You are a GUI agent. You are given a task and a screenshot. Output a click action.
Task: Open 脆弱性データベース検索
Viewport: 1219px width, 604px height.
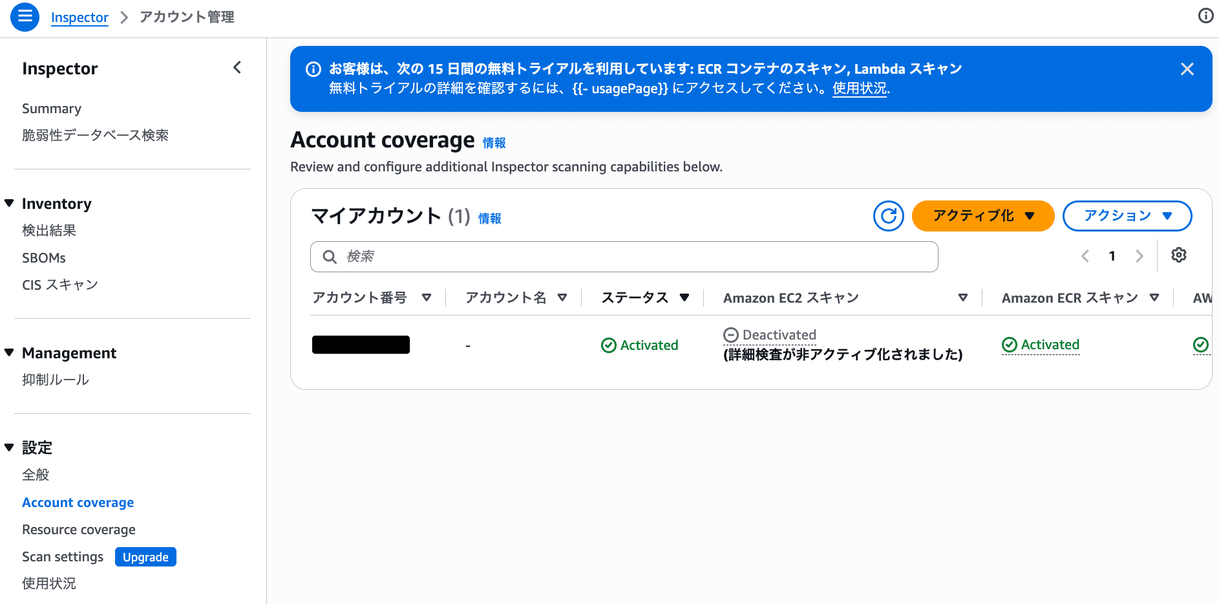[x=95, y=135]
